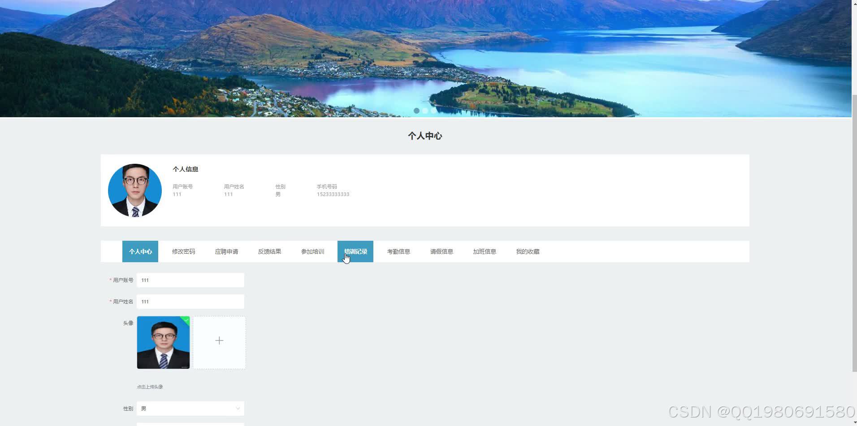This screenshot has width=857, height=426.
Task: Click the banner landscape image
Action: [x=425, y=58]
